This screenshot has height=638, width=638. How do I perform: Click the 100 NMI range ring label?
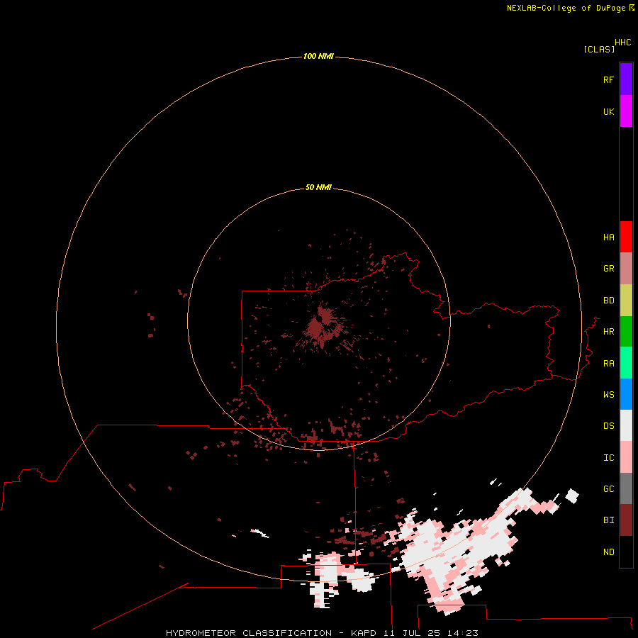(x=318, y=56)
